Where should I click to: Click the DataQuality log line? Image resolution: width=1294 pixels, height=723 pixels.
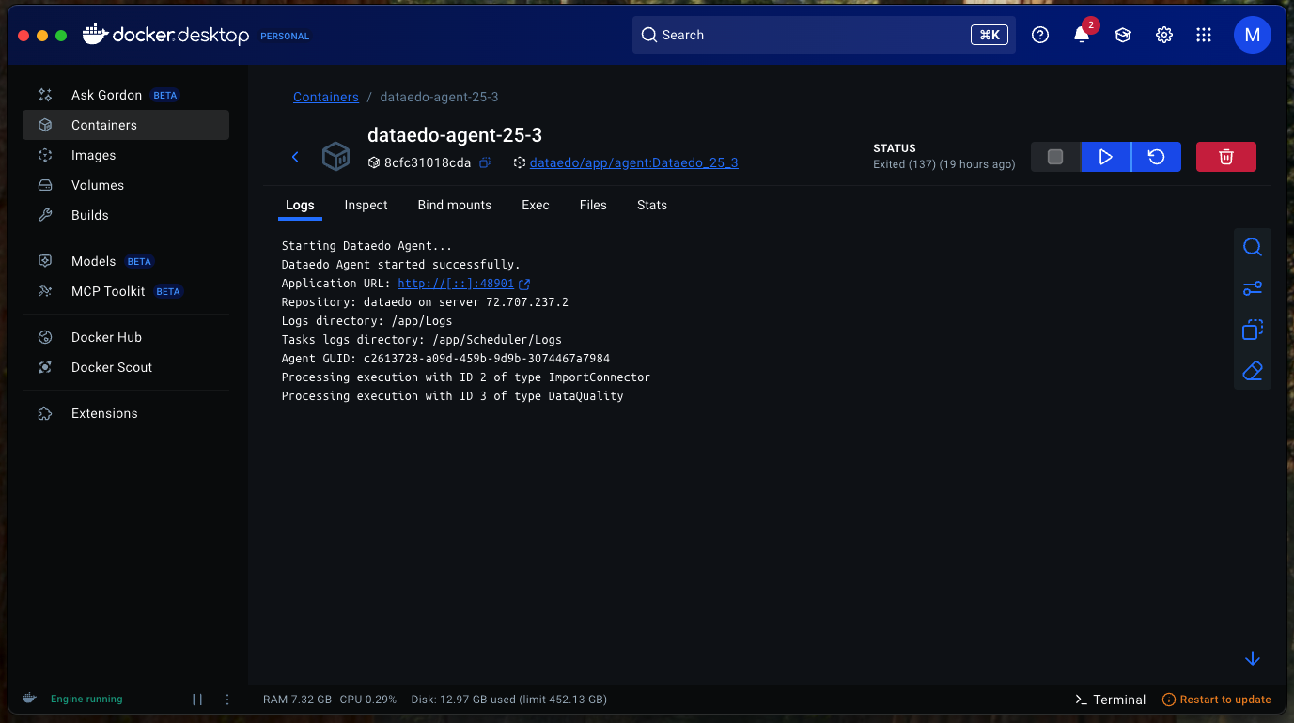[x=452, y=396]
